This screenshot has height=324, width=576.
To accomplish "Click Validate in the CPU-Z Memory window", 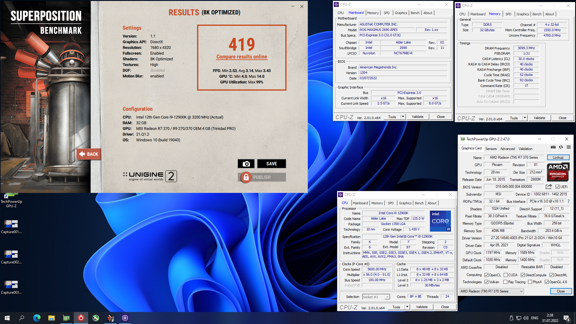I will [539, 118].
